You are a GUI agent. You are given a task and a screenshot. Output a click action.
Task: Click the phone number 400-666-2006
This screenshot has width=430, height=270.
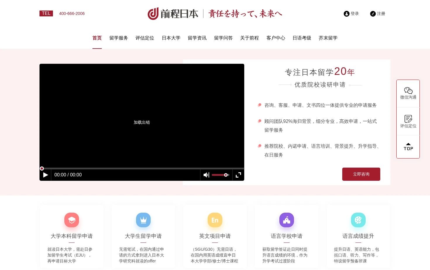pos(72,13)
